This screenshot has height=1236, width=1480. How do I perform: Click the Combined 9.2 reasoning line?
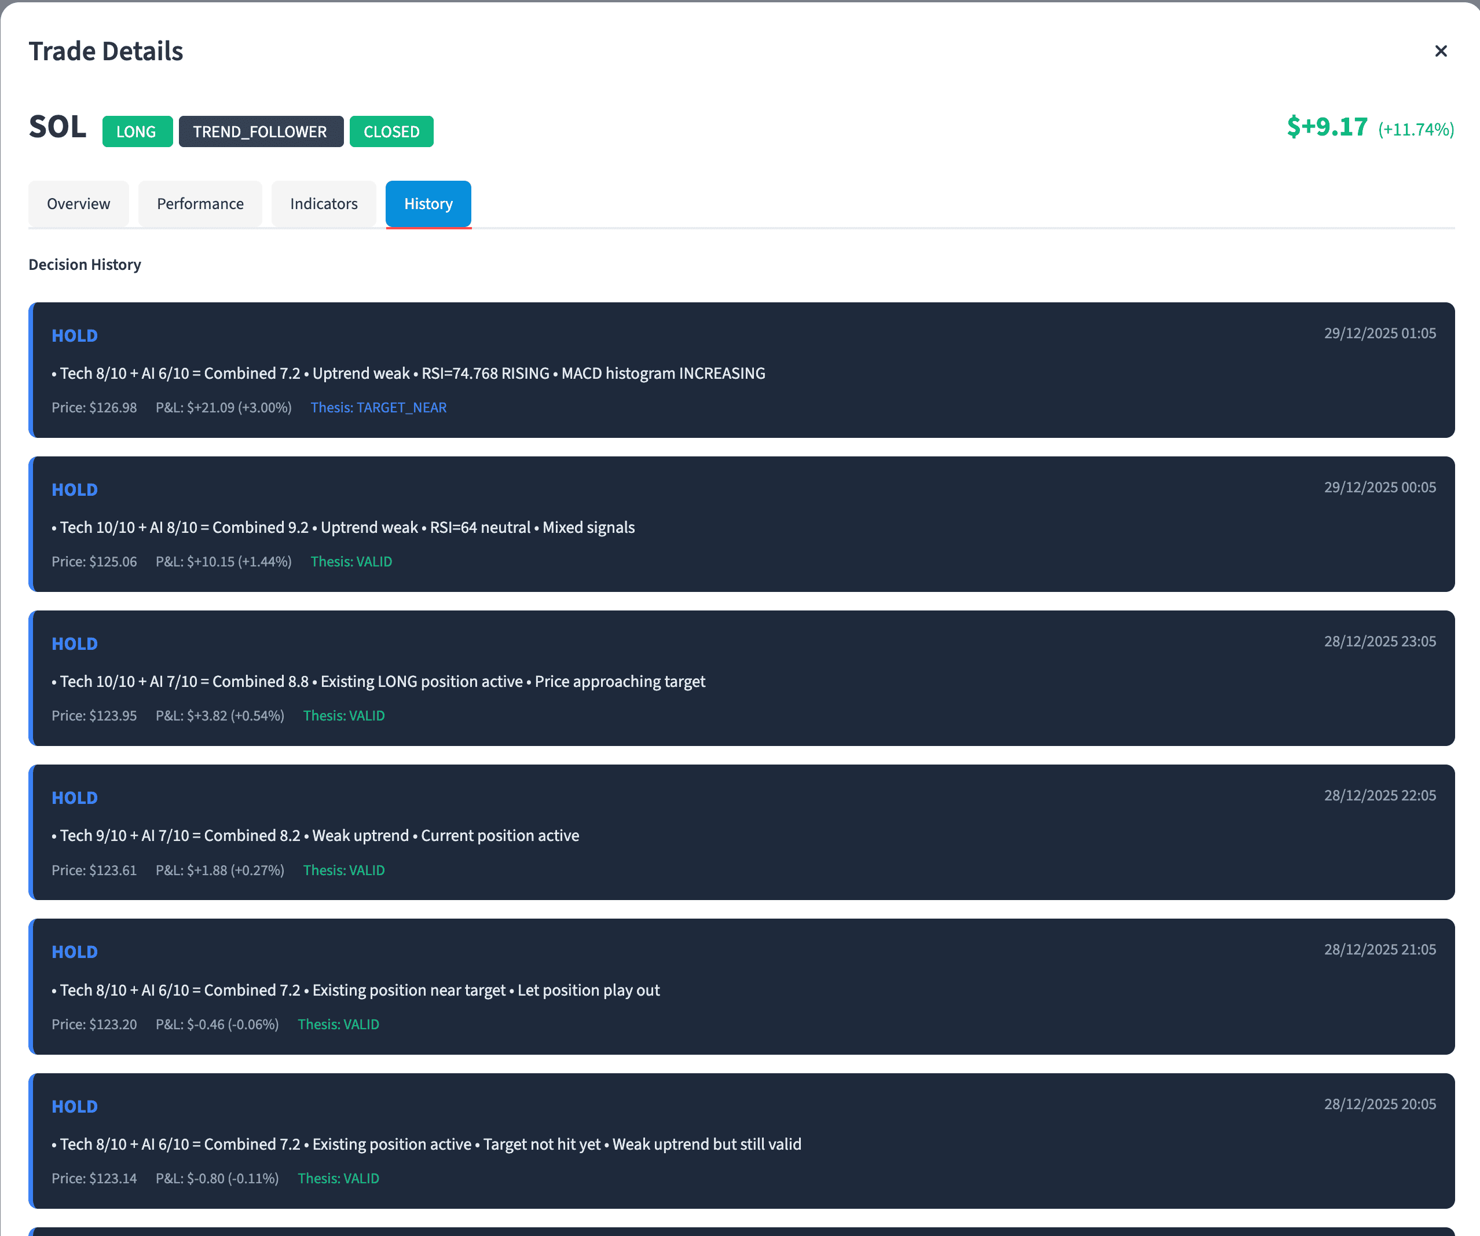[x=343, y=528]
